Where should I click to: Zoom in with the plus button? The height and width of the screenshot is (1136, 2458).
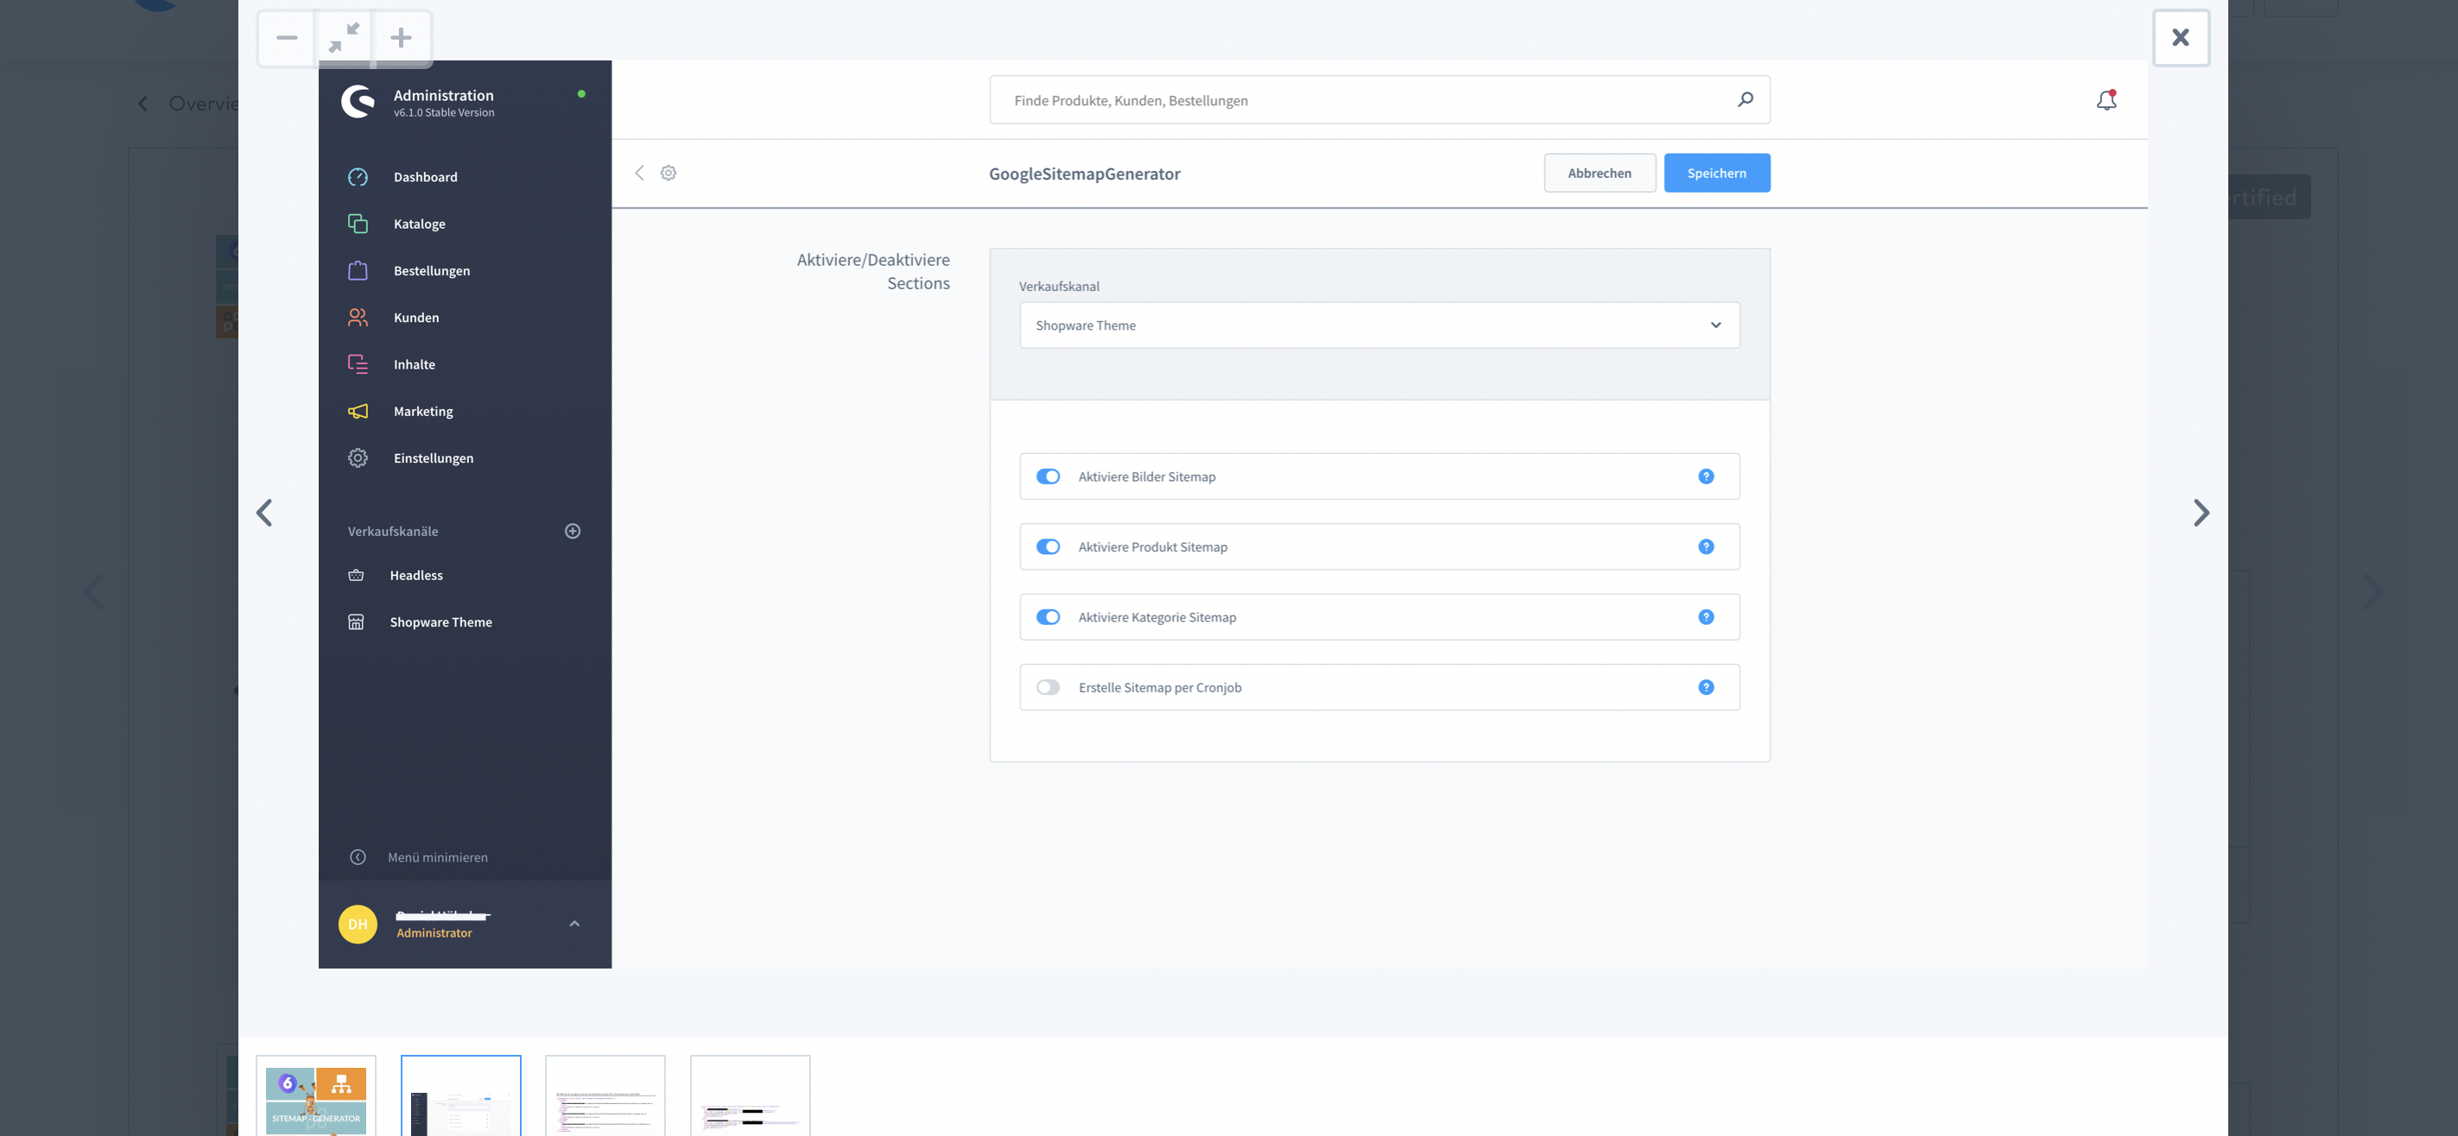(402, 38)
